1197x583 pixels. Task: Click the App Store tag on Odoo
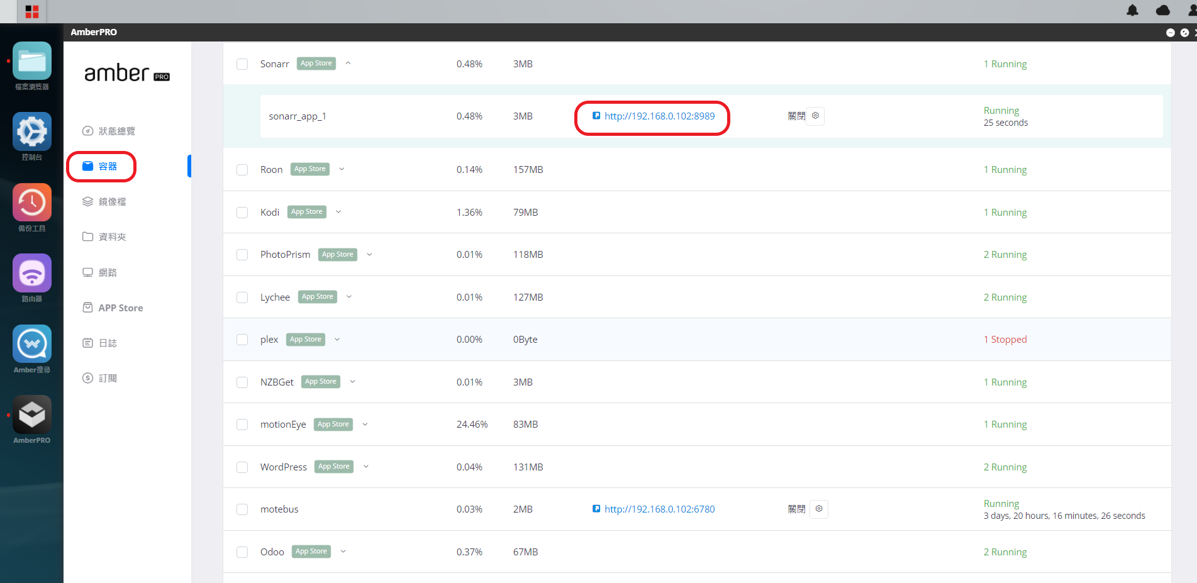point(311,552)
